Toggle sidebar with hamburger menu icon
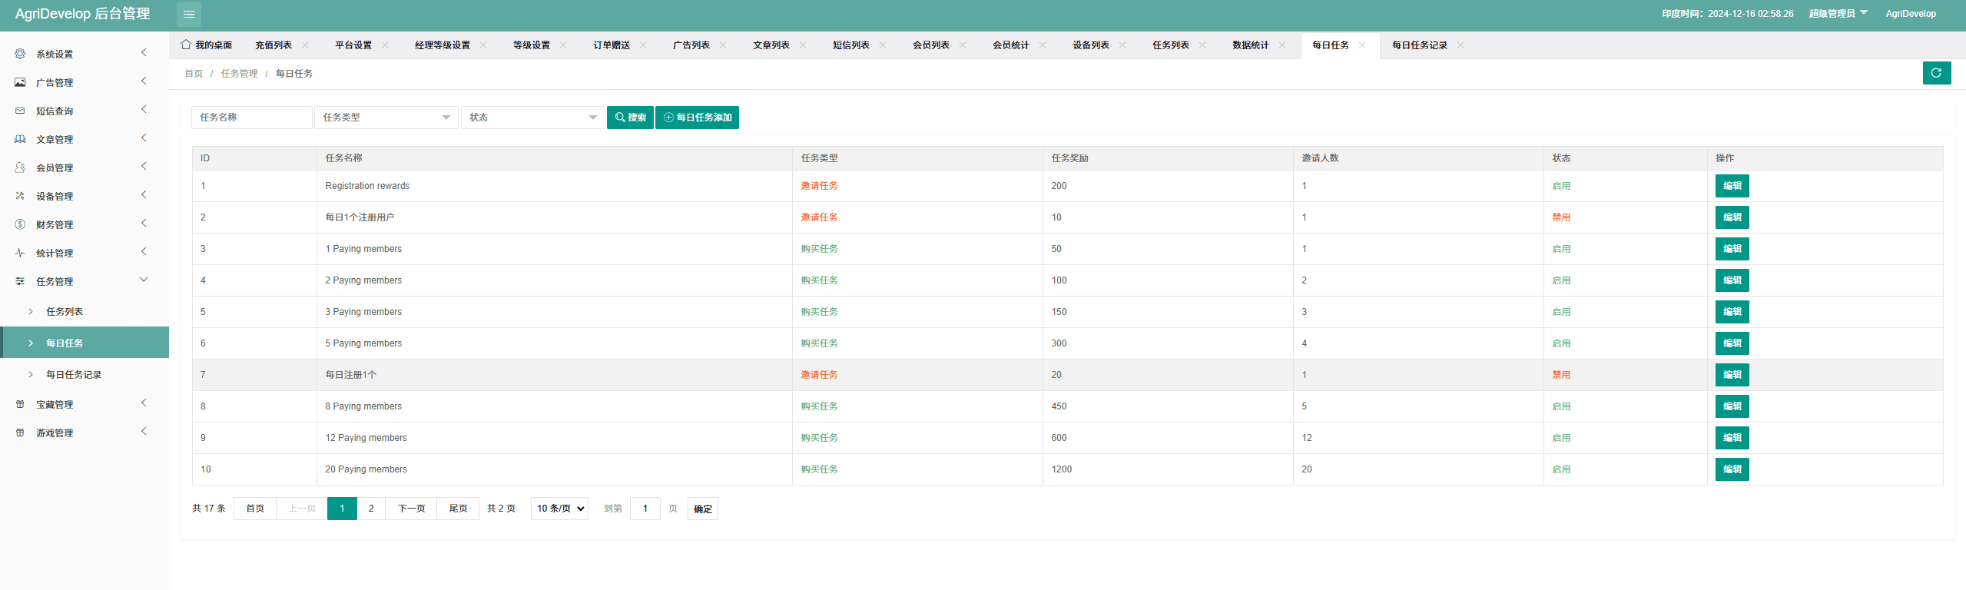The height and width of the screenshot is (590, 1966). click(x=189, y=14)
